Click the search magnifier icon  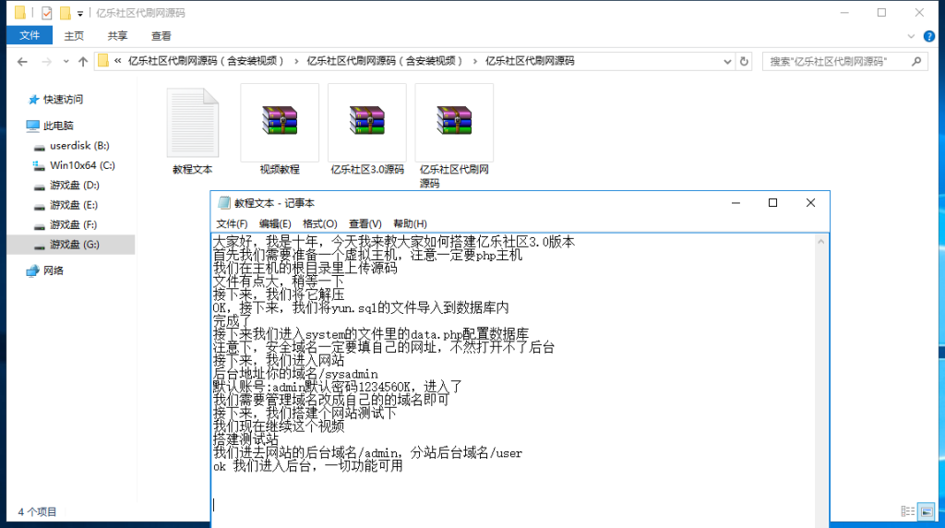[916, 61]
